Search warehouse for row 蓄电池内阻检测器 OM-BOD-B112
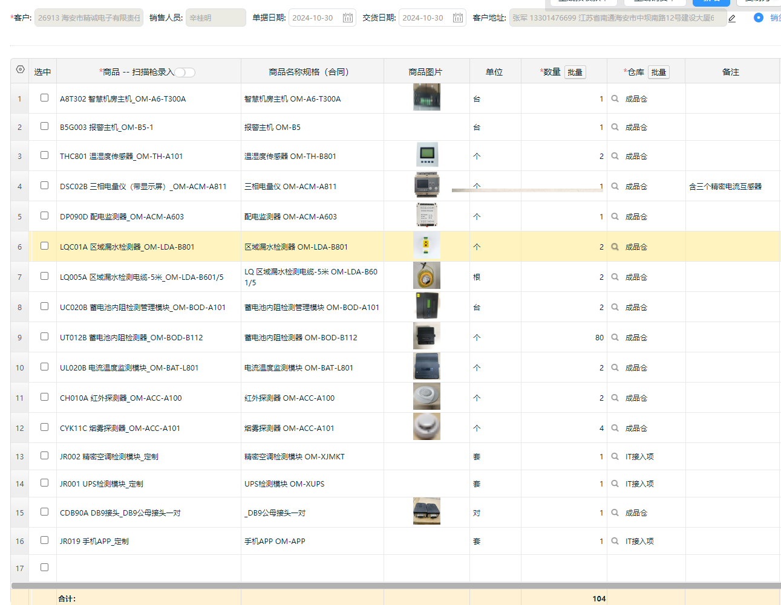This screenshot has height=605, width=781. (x=615, y=337)
